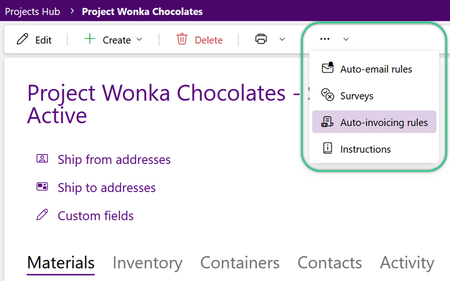Select Auto-invoicing rules menu entry
The width and height of the screenshot is (450, 281).
[x=374, y=122]
